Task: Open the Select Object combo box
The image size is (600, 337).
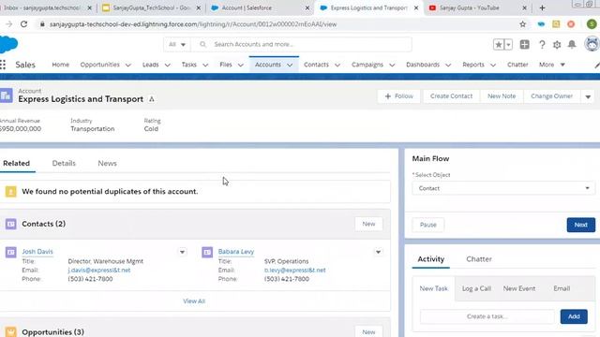Action: click(502, 188)
